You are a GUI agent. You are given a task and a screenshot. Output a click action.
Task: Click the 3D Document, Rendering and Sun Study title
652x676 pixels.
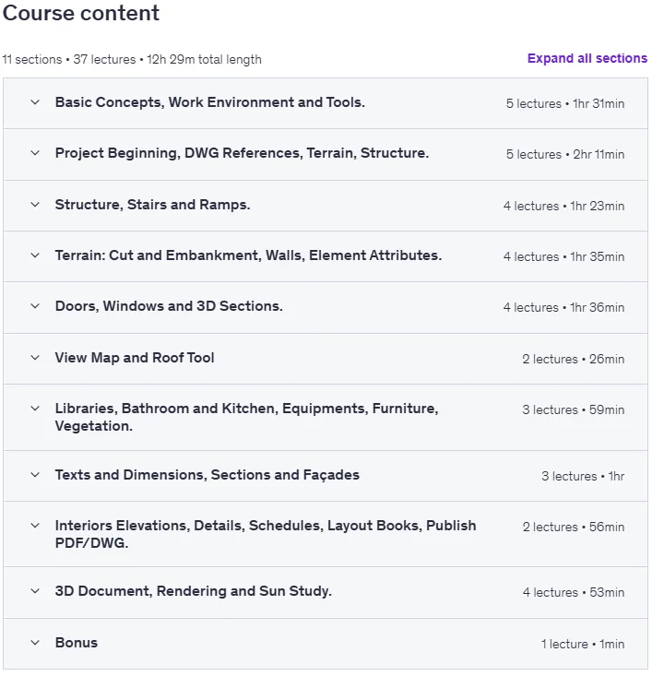tap(193, 591)
